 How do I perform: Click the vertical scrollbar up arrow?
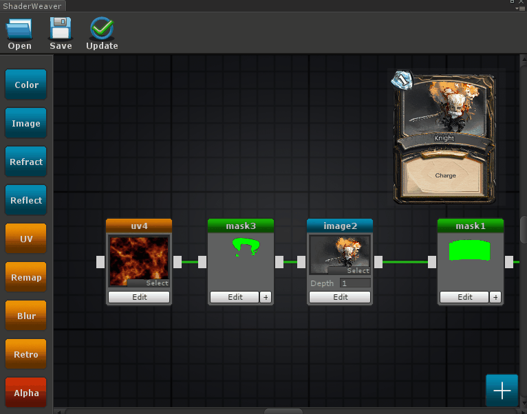pos(524,59)
